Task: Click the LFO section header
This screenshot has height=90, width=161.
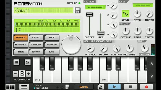Action: coord(124,2)
